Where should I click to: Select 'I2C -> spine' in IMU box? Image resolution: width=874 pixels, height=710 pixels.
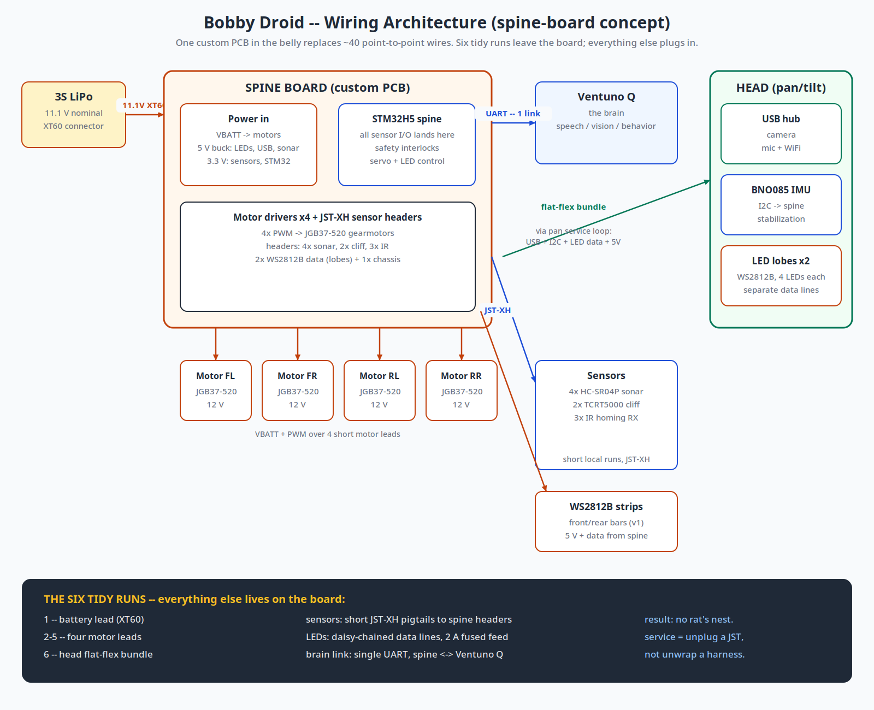tap(781, 206)
